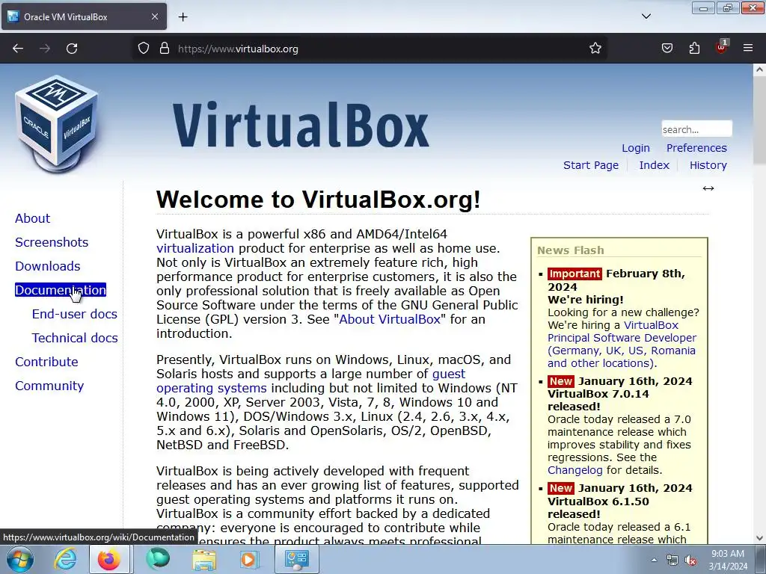Click the site search box
766x574 pixels.
pos(696,129)
